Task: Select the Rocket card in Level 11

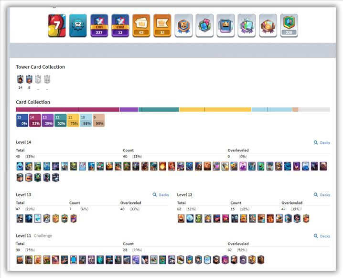Action: point(55,260)
